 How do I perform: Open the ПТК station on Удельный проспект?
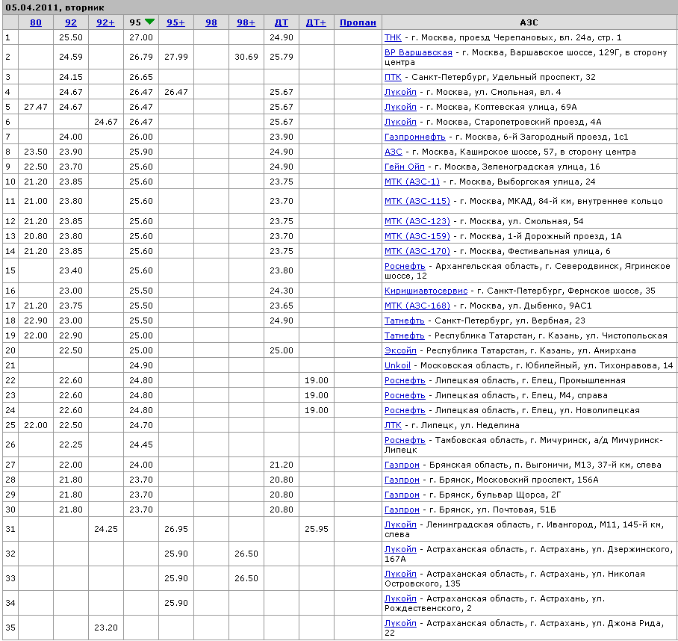[x=393, y=77]
